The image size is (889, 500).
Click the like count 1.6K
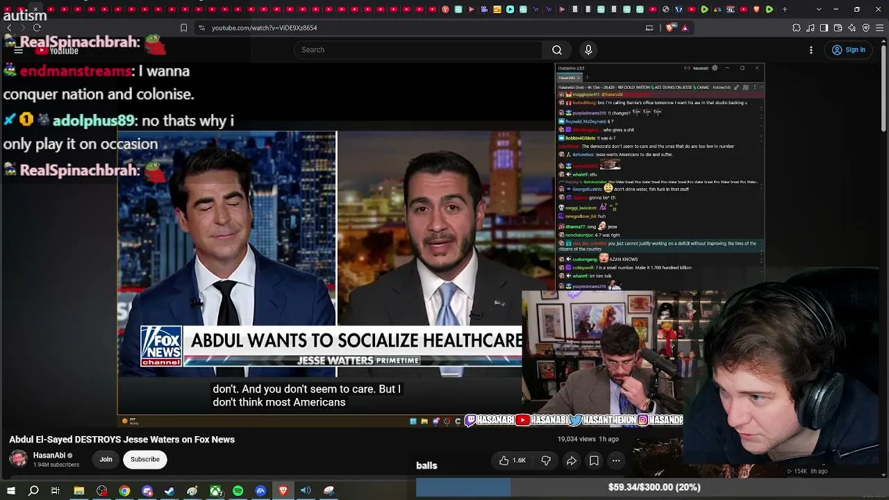point(519,460)
